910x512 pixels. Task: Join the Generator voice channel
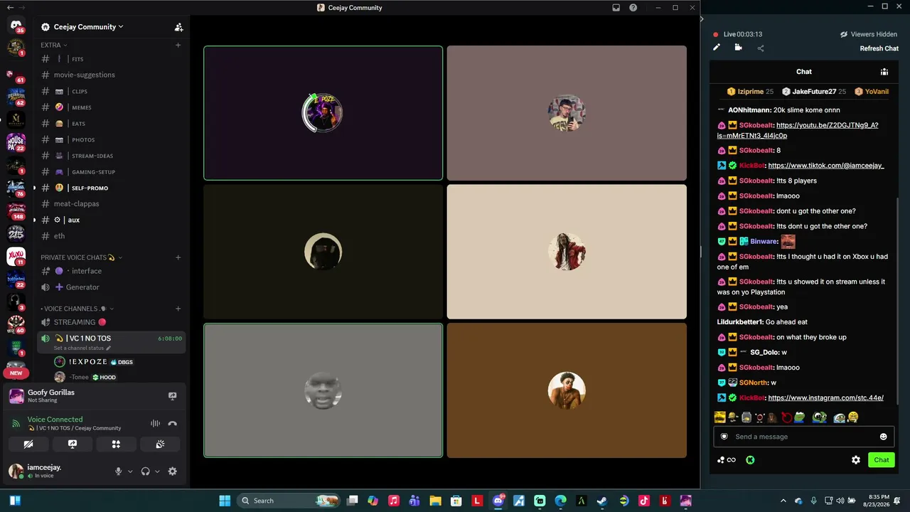pyautogui.click(x=112, y=287)
